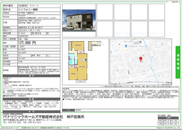The image size is (182, 130).
Task: Click the ★新築です note in remarks
Action: 7,78
